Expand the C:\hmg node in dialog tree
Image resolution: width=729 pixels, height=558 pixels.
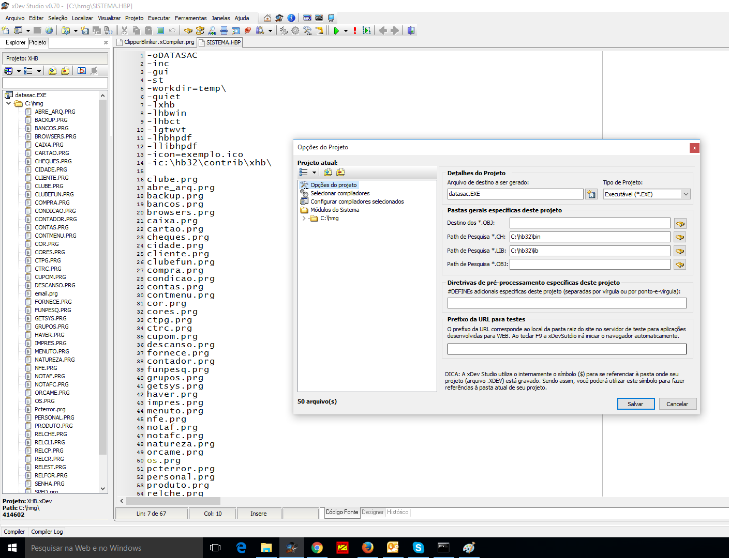click(x=304, y=219)
